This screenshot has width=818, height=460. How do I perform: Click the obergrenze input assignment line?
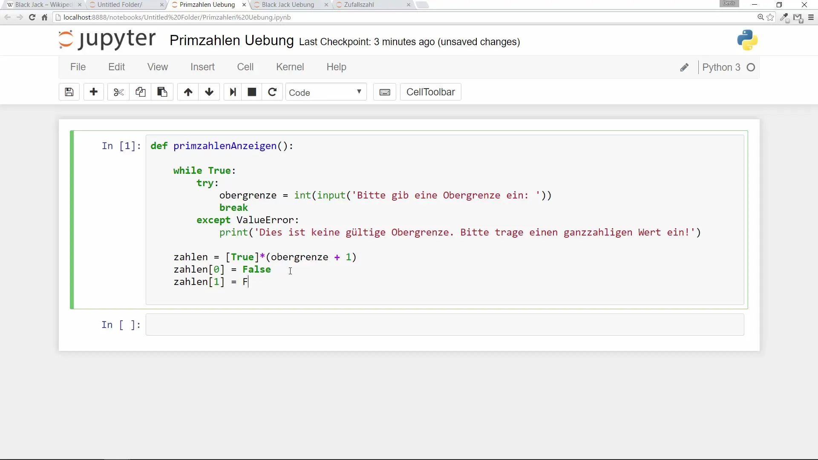click(385, 195)
